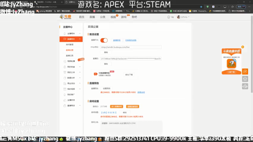Copy the stream key with 复制 button
This screenshot has height=142, width=253.
[x=106, y=64]
